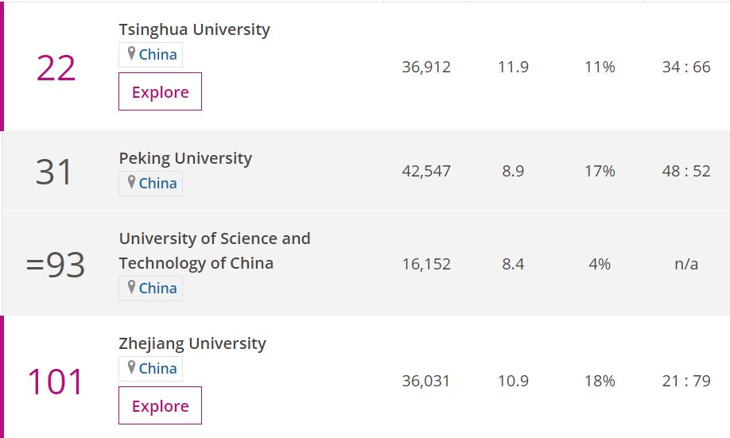Image resolution: width=730 pixels, height=438 pixels.
Task: Click the China link under Zhejiang University
Action: coord(157,369)
